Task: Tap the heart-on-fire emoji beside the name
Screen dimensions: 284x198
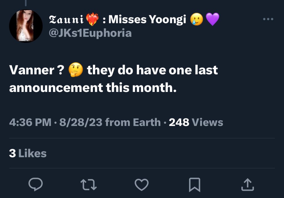Action: pyautogui.click(x=92, y=19)
